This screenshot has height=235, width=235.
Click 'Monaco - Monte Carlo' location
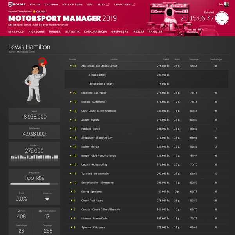94,219
